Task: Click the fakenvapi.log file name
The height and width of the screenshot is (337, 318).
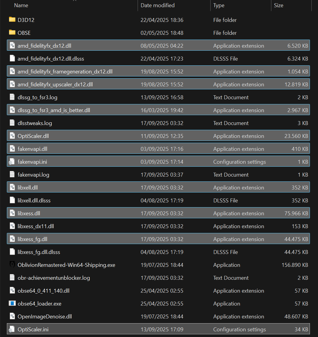Action: point(34,175)
